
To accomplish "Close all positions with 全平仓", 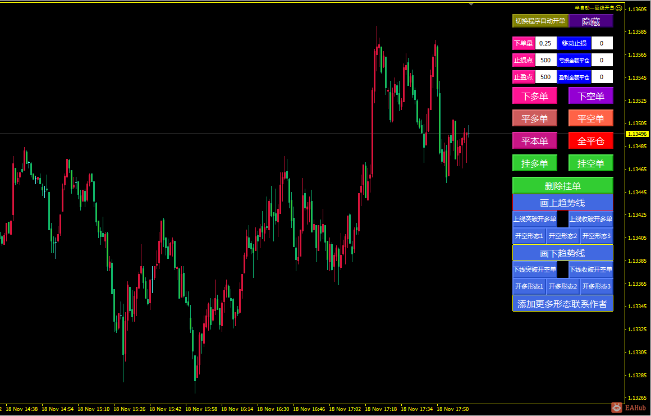I will (x=591, y=141).
